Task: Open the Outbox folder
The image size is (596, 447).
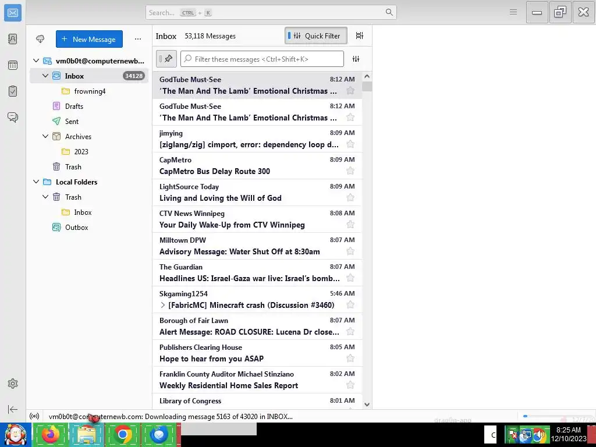Action: tap(89, 228)
